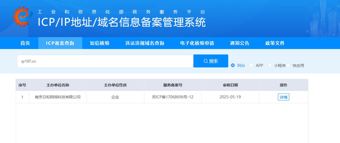Choose the 快应用 radio option
Screen dimensions: 340x143
[288, 65]
